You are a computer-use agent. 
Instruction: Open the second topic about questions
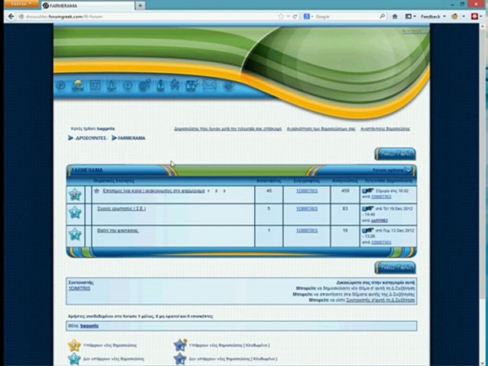(x=121, y=208)
